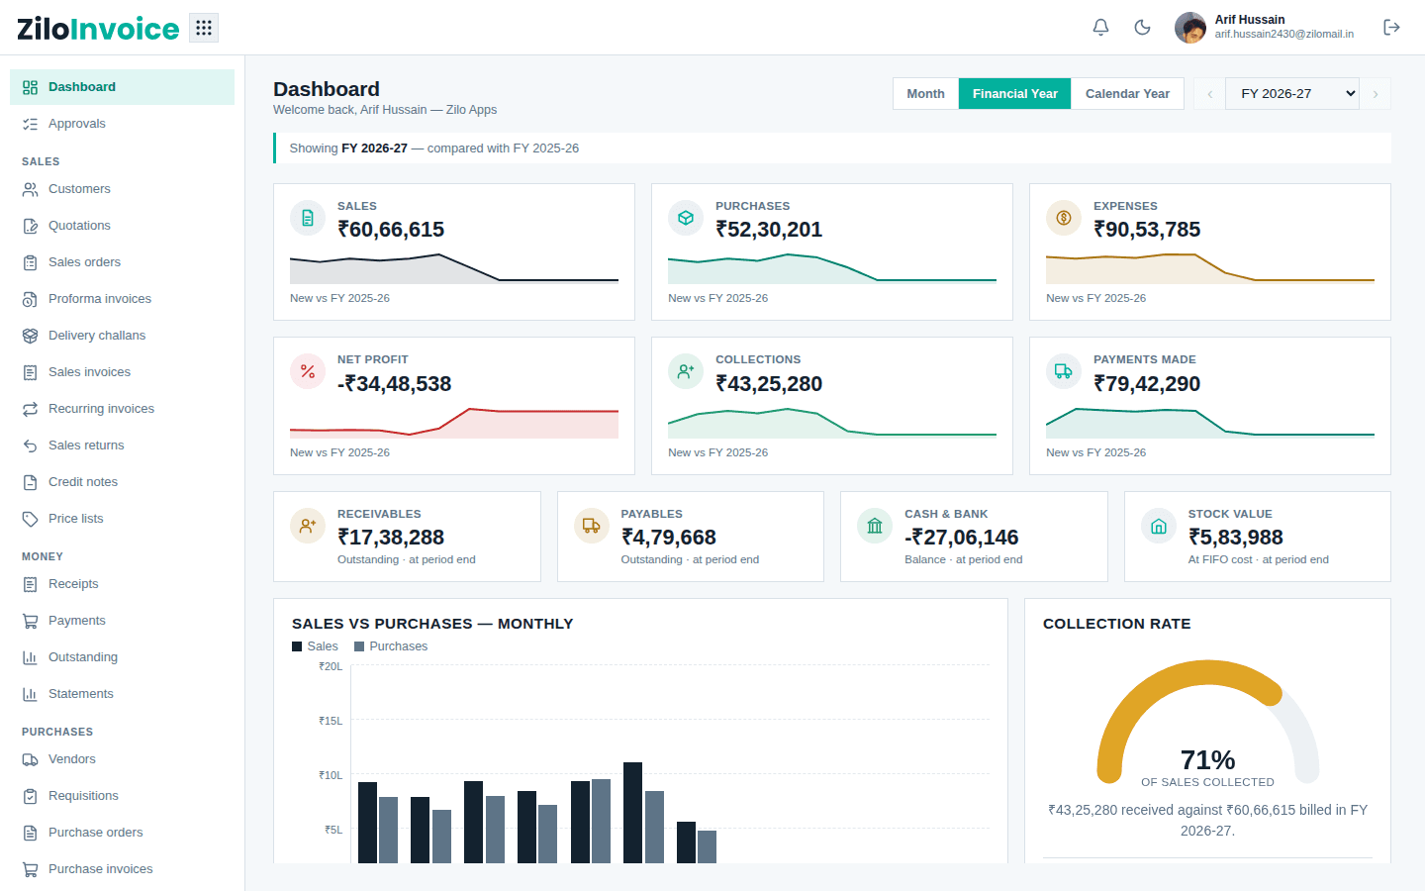Open Vendors under Purchases
Screen dimensions: 1425x891
(122, 759)
